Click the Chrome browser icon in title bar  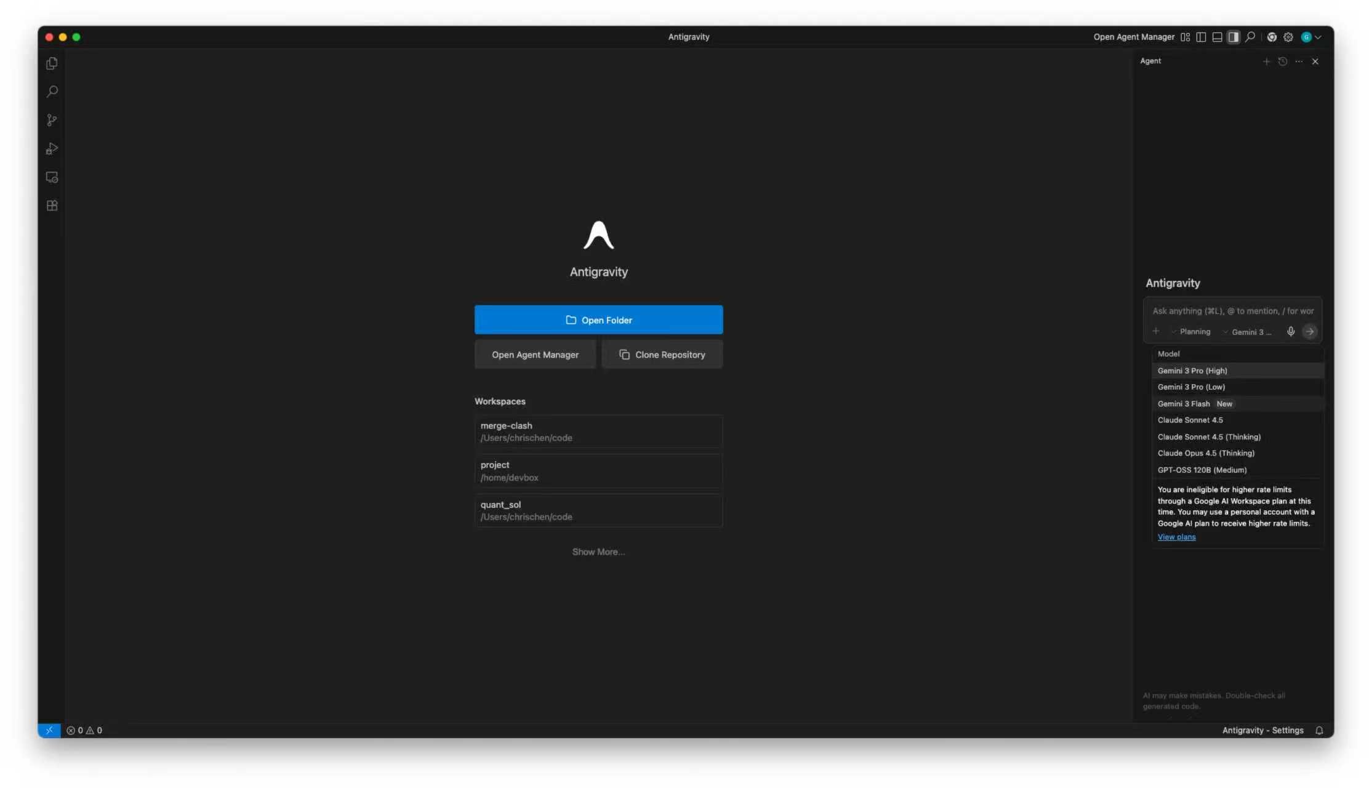[1272, 37]
